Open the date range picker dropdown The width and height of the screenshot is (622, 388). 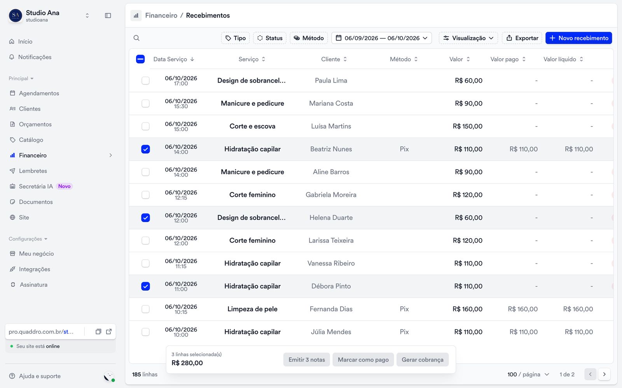(381, 38)
